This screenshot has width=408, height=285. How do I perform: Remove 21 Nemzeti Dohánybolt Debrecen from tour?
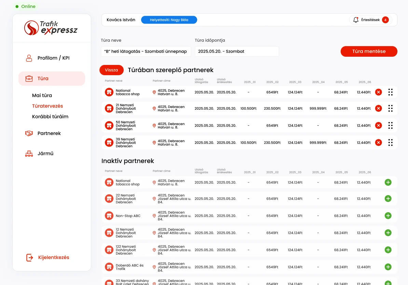[378, 108]
